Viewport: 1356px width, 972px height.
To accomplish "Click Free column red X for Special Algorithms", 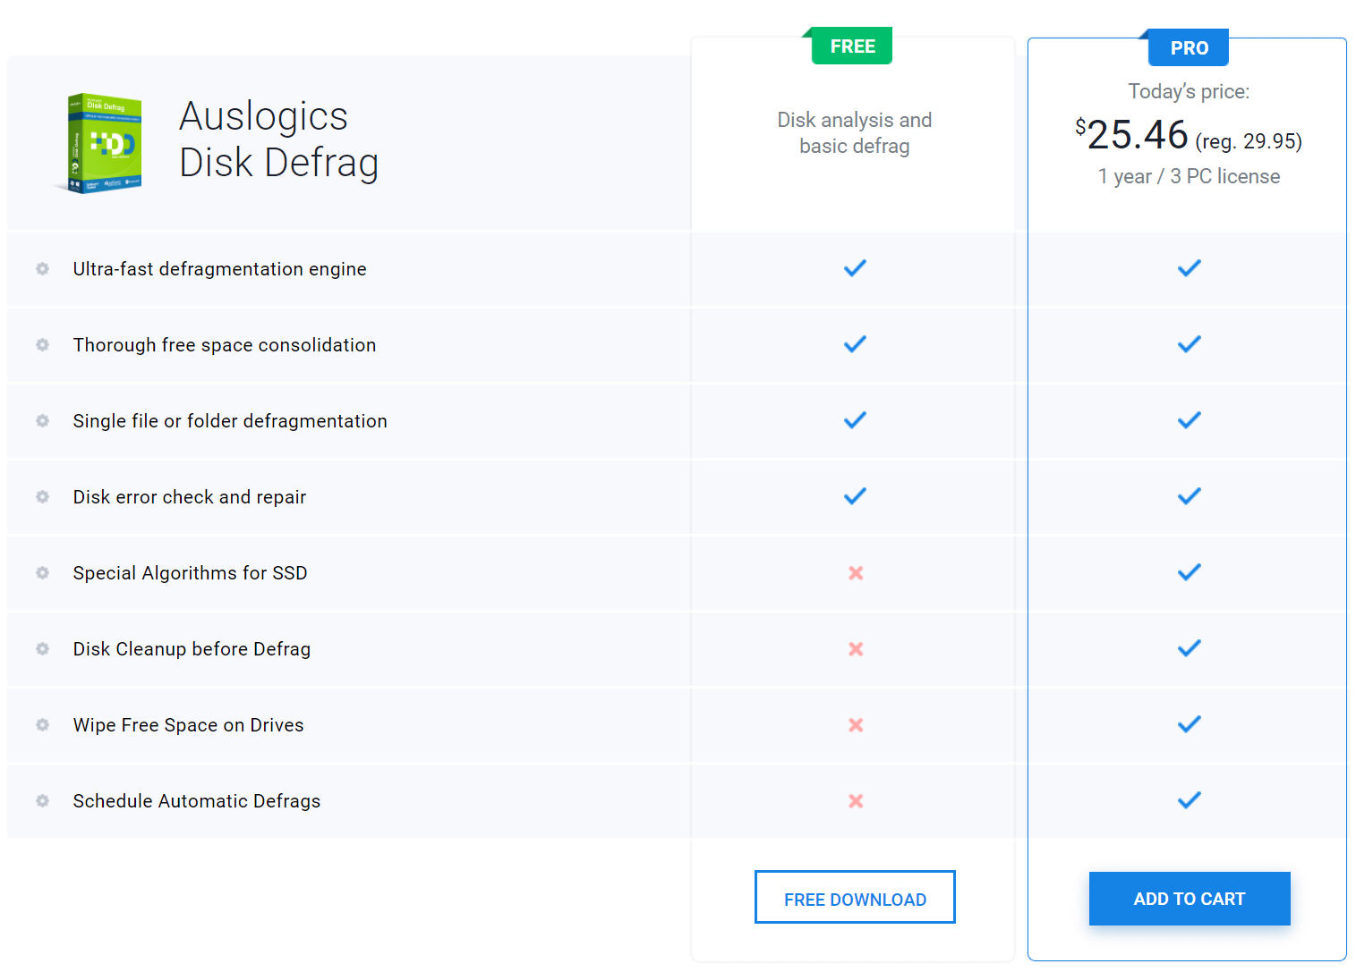I will tap(856, 573).
